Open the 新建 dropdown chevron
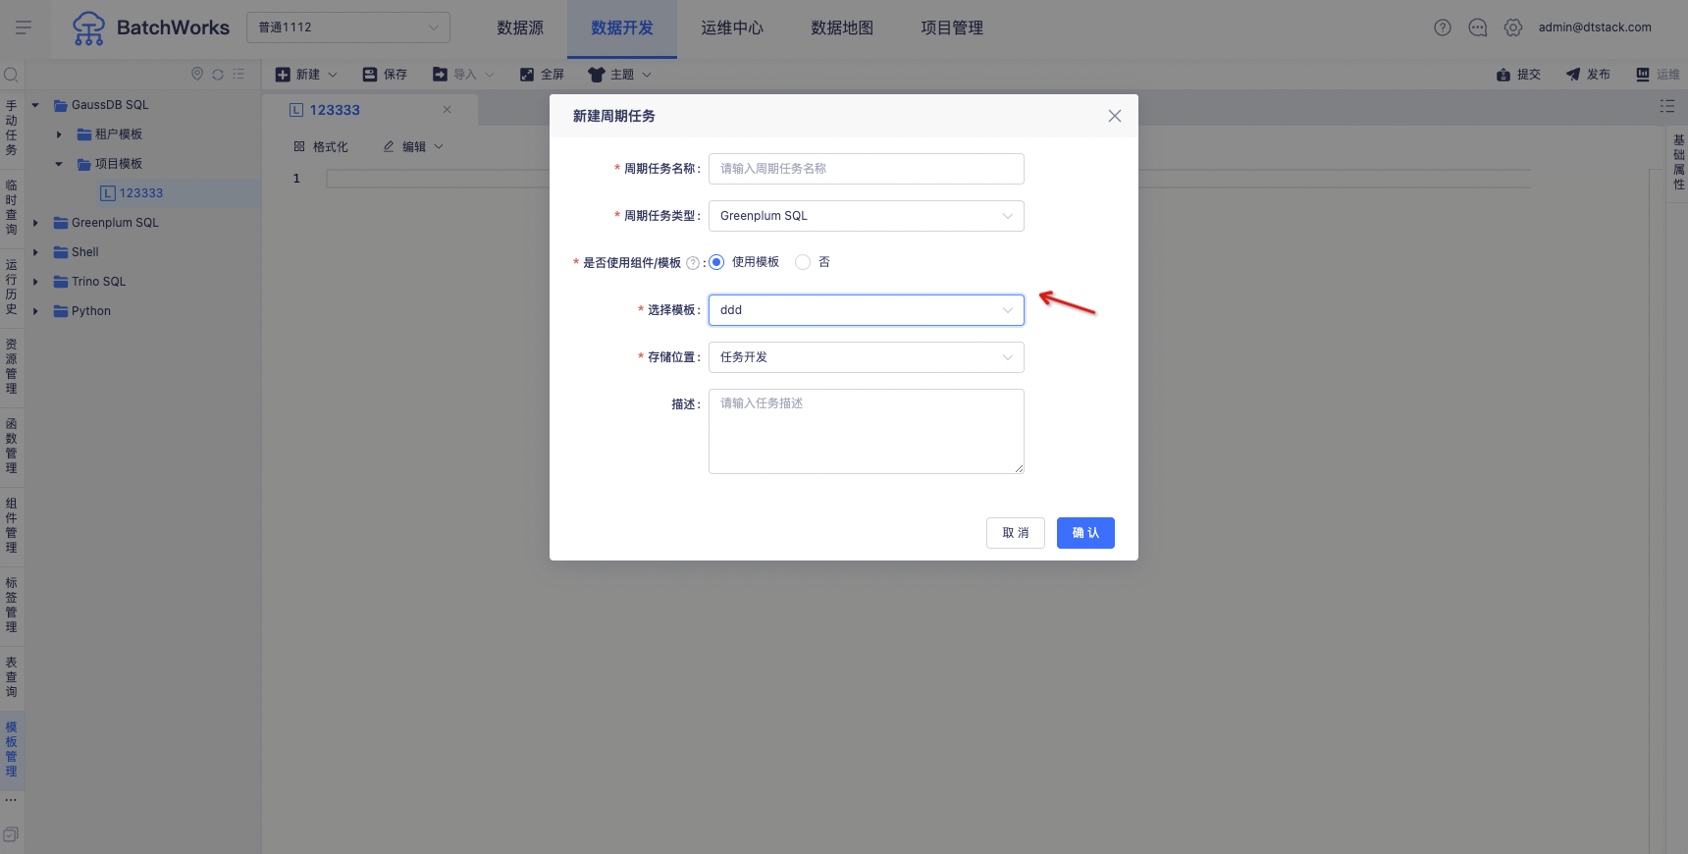This screenshot has height=854, width=1688. click(x=333, y=75)
